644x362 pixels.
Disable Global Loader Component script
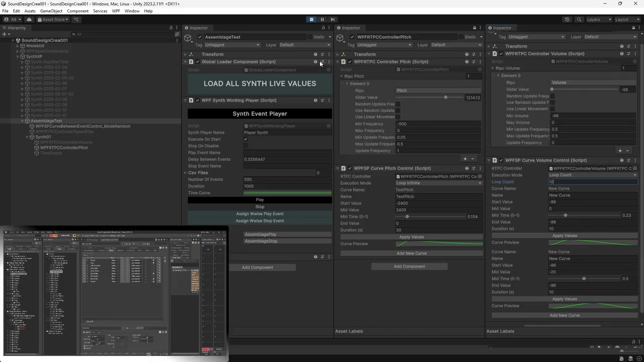(x=197, y=62)
